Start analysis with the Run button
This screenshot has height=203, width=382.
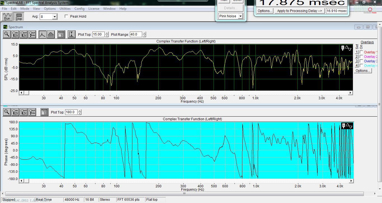[x=7, y=16]
